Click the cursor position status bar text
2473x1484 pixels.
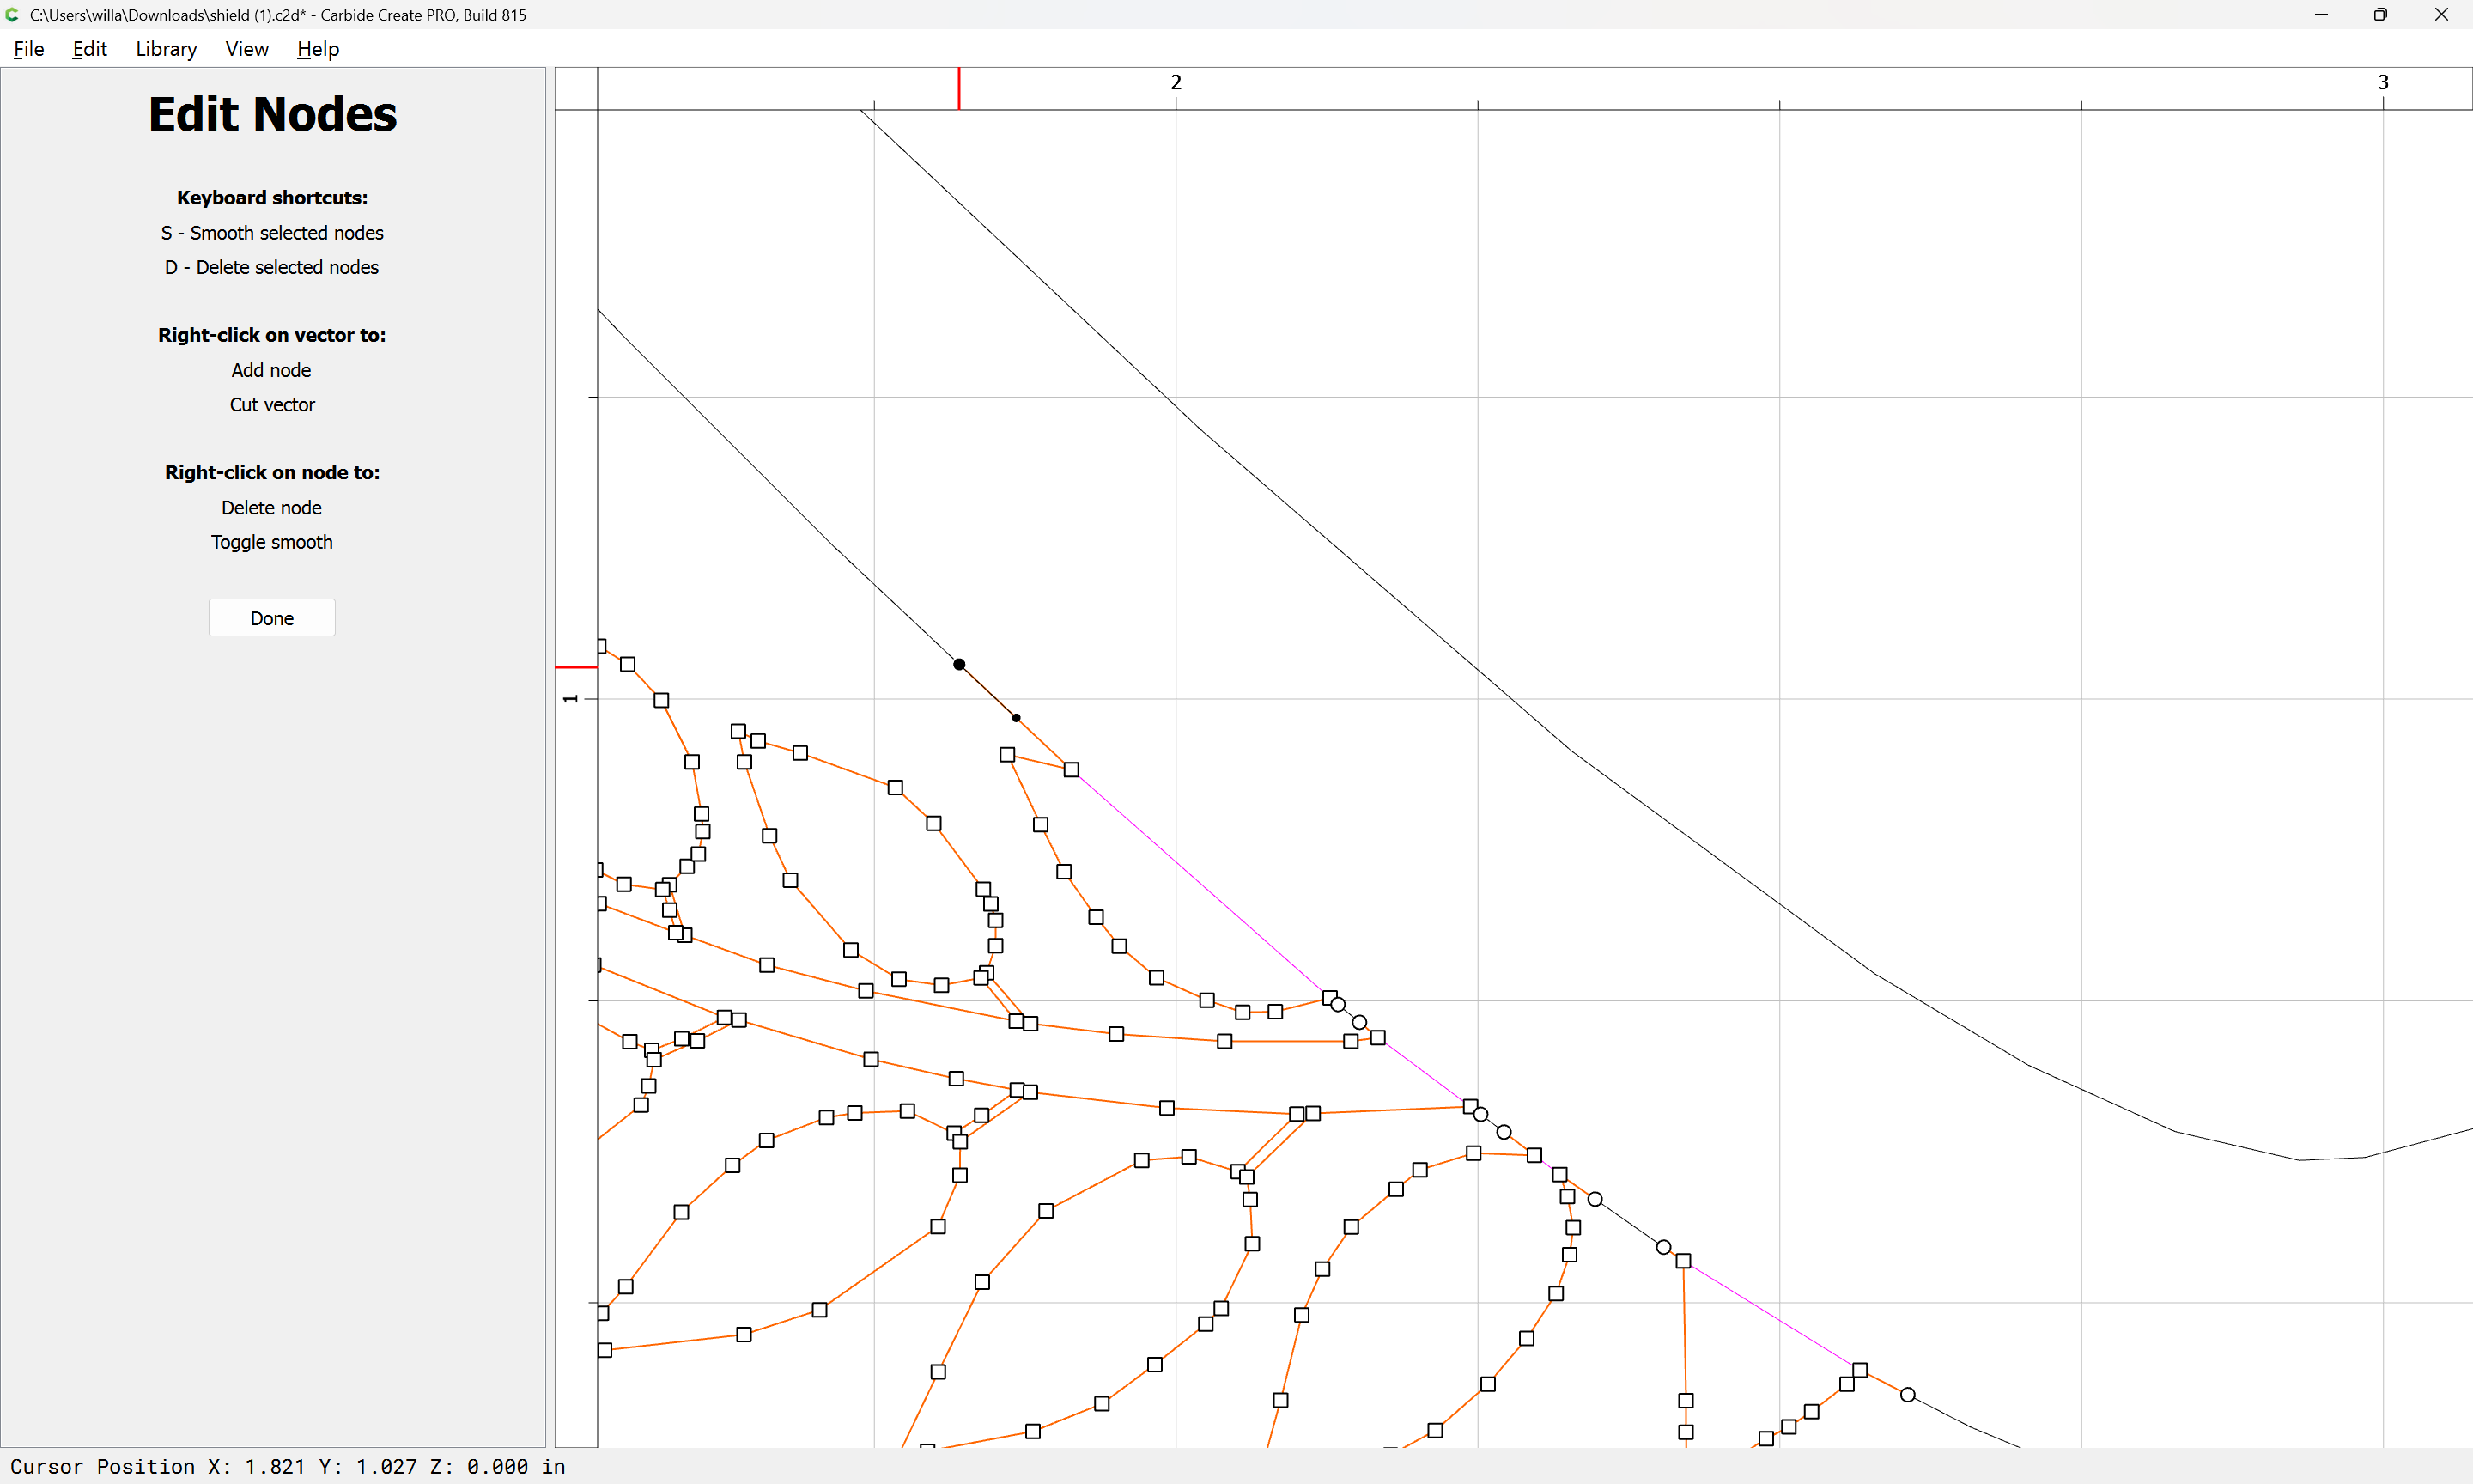pos(288,1466)
